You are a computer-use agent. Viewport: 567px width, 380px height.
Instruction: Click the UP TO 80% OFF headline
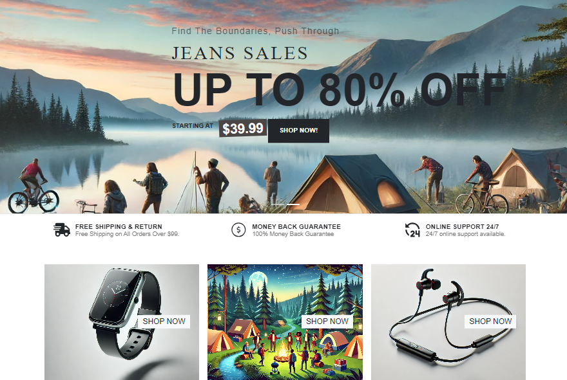[339, 89]
